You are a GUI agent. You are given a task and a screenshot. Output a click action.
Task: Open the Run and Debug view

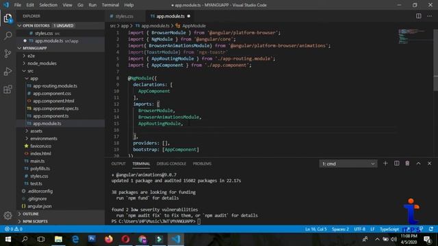8,71
